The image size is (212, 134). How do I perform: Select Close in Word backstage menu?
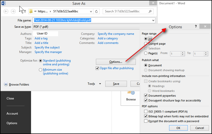coord(10,98)
